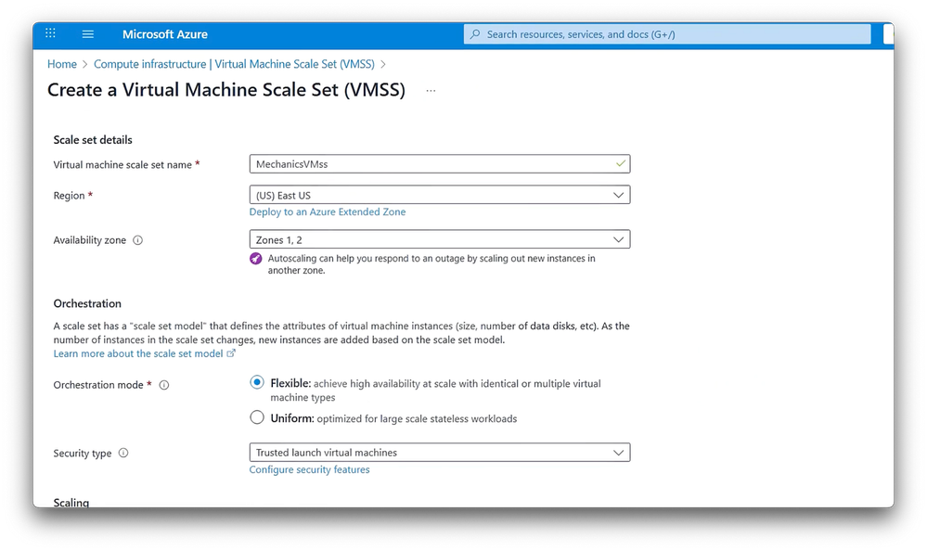The height and width of the screenshot is (551, 927).
Task: Open the ellipsis menu beside page title
Action: (x=431, y=91)
